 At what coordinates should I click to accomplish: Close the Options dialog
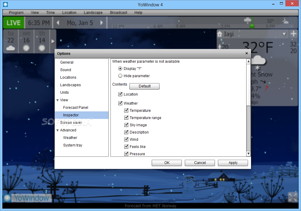(247, 53)
